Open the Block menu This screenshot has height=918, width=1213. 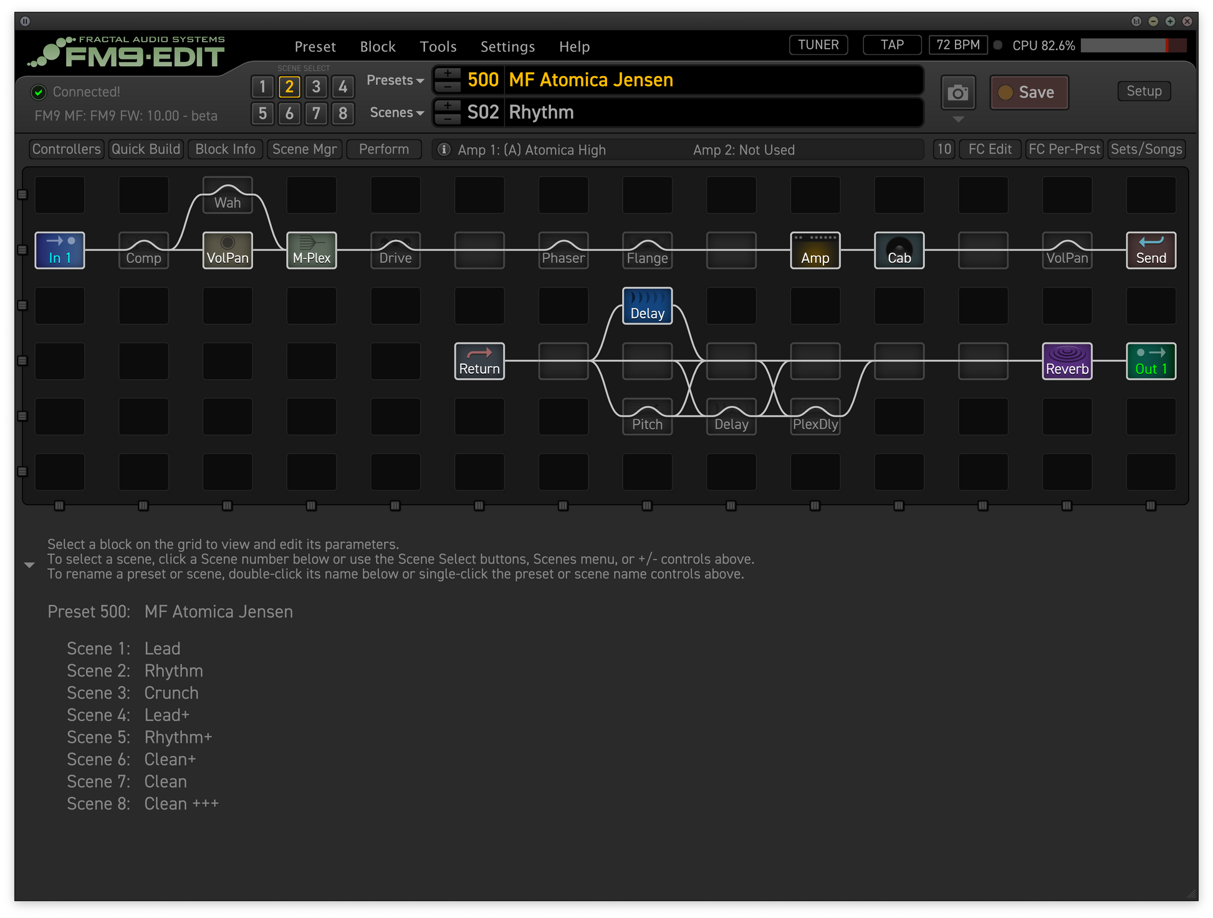pos(377,47)
